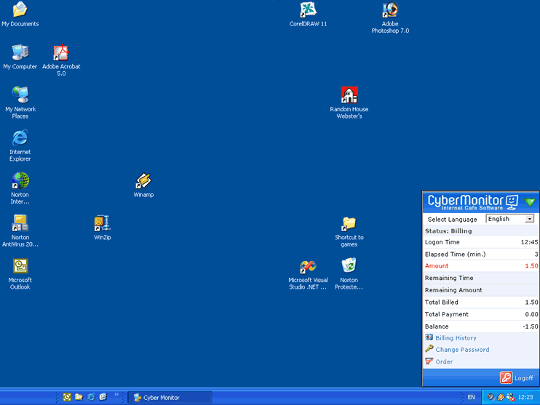
Task: Click the Order cart icon
Action: (429, 361)
